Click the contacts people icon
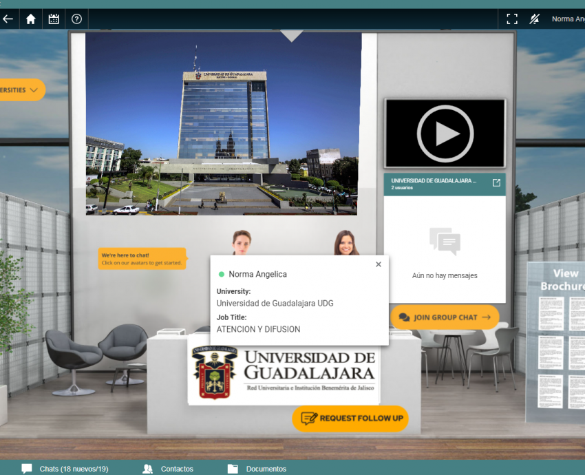Viewport: 585px width, 475px height. click(148, 469)
